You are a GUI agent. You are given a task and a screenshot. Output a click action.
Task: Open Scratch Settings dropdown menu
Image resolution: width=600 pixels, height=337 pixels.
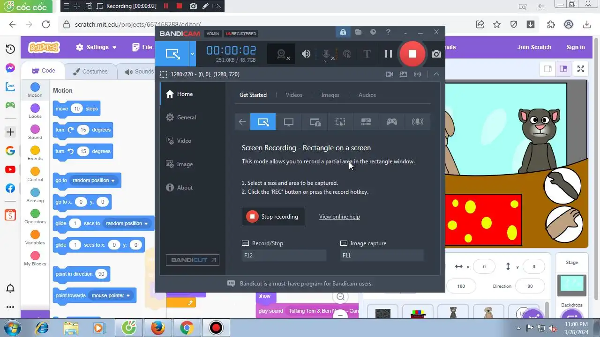[x=96, y=47]
